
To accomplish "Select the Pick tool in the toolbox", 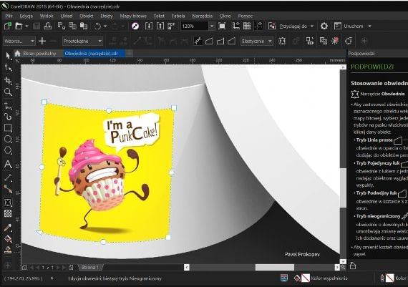I will (x=8, y=56).
